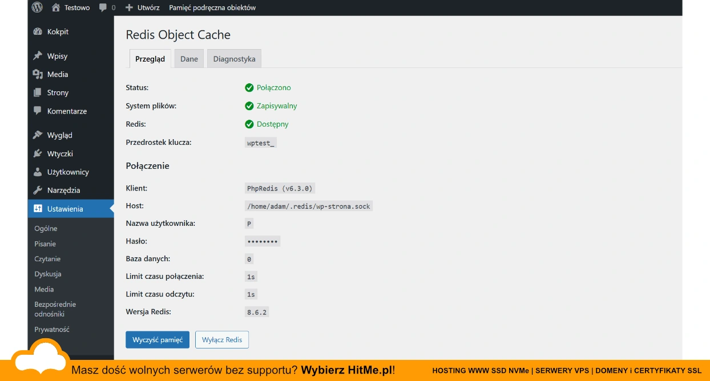Click the Zapisywalny filesystem status text
Viewport: 710px width, 381px height.
click(277, 106)
